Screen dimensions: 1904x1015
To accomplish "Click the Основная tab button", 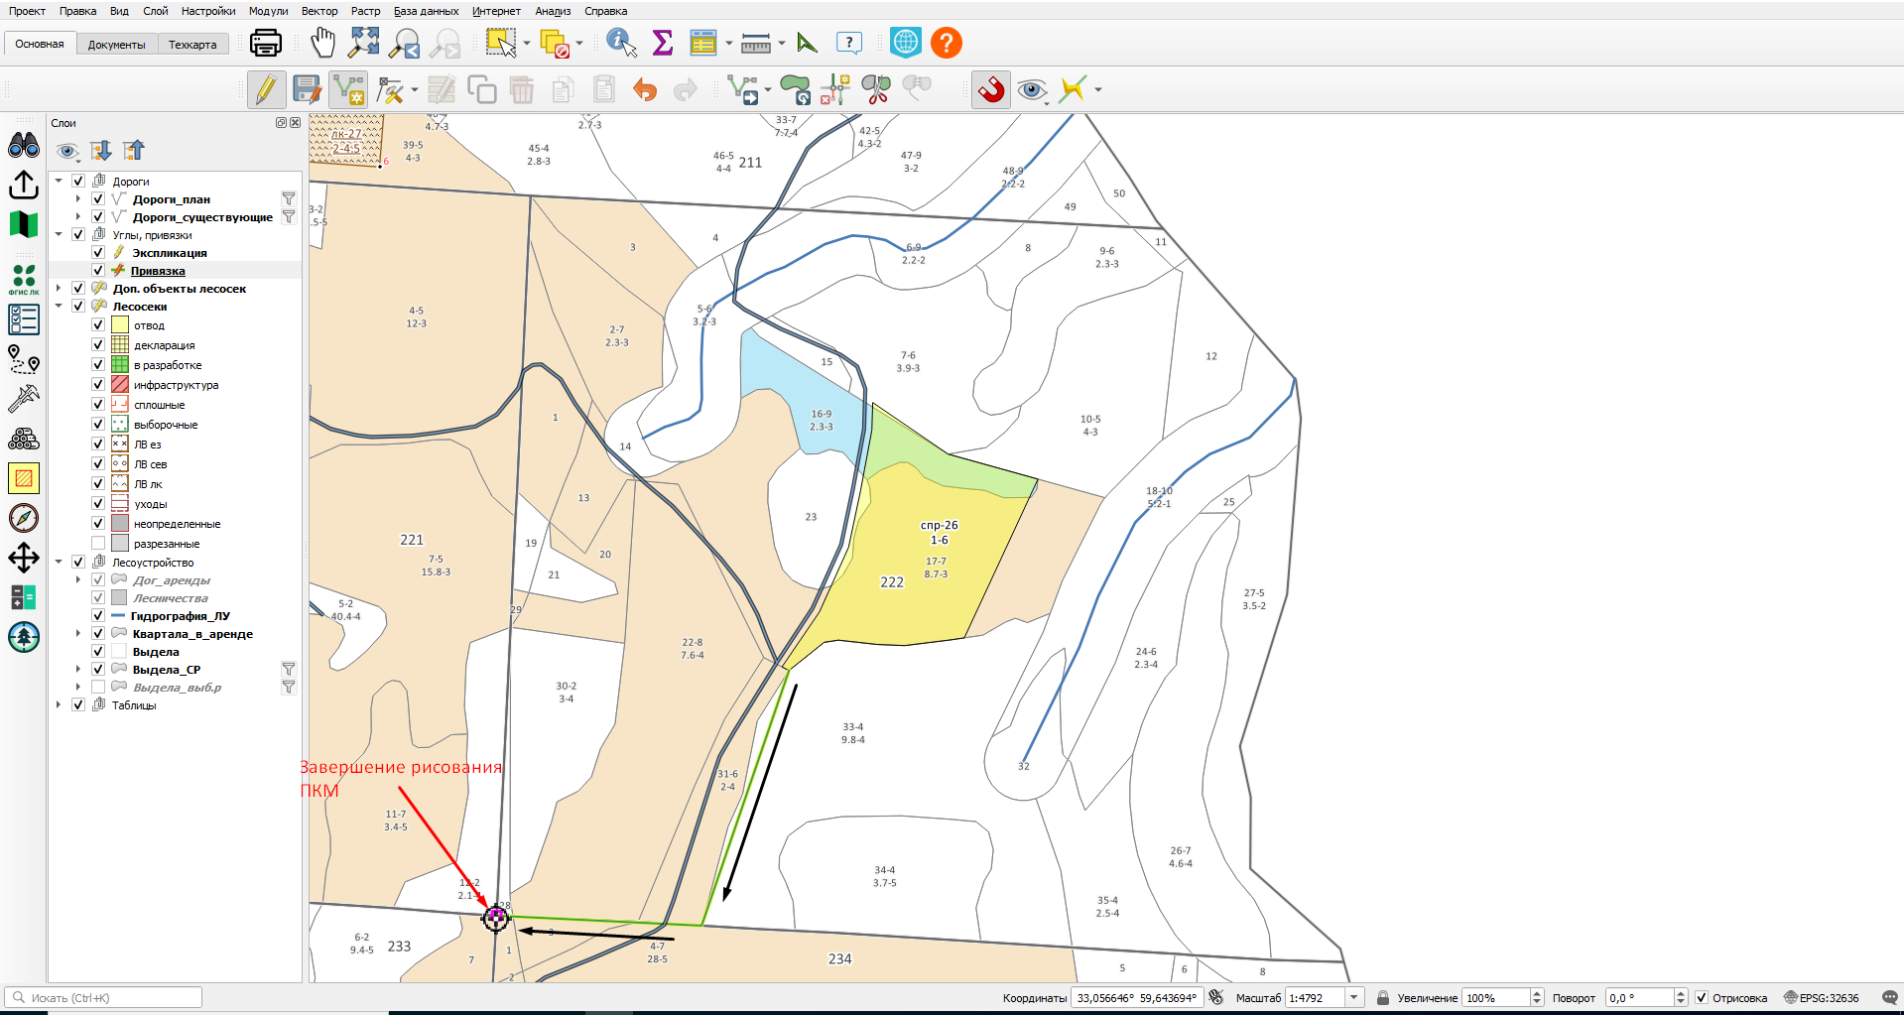I will (40, 44).
